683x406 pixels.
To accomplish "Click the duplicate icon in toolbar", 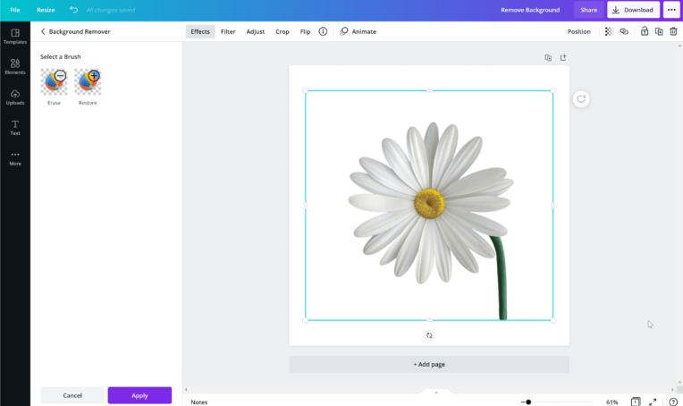I will coord(659,31).
